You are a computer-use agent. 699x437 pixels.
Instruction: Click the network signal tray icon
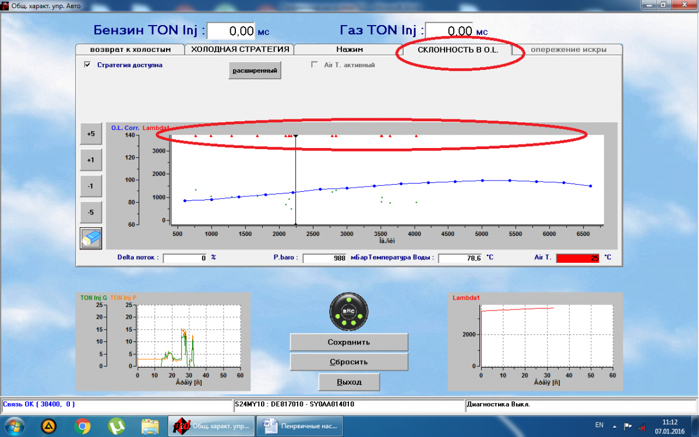point(641,427)
